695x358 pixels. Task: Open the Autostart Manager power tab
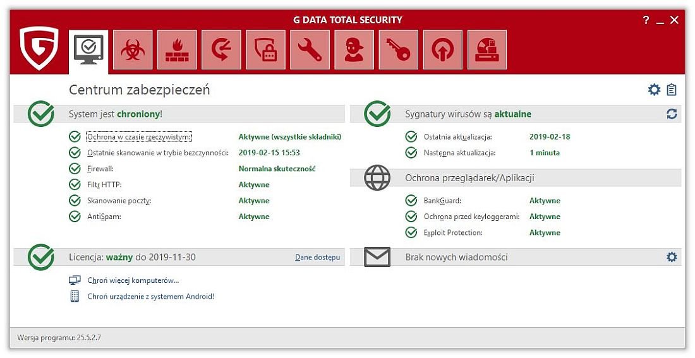(443, 50)
